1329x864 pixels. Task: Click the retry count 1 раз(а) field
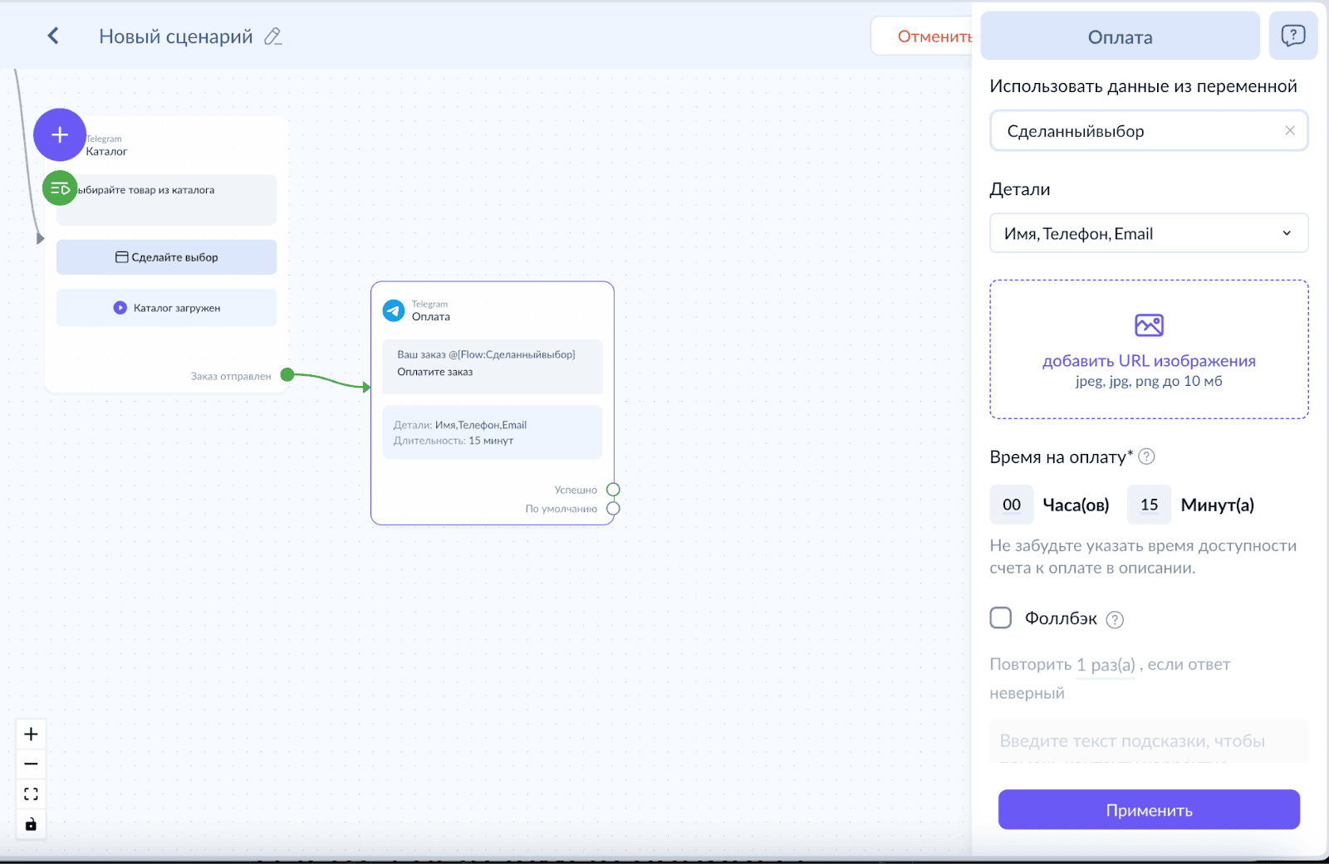click(1106, 665)
